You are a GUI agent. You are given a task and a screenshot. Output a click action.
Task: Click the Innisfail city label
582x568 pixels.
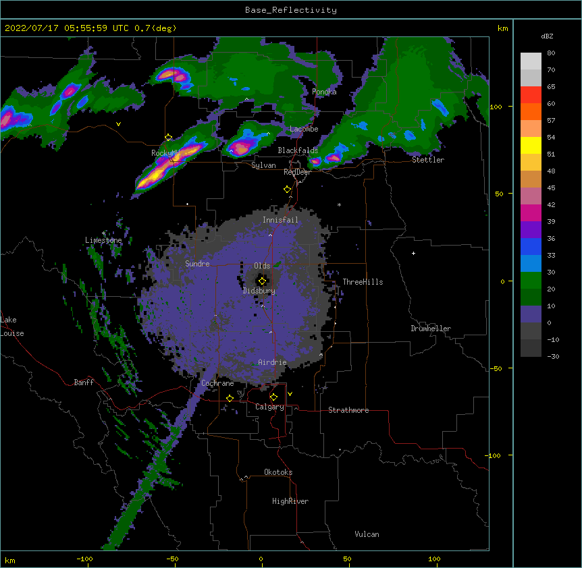tap(280, 220)
